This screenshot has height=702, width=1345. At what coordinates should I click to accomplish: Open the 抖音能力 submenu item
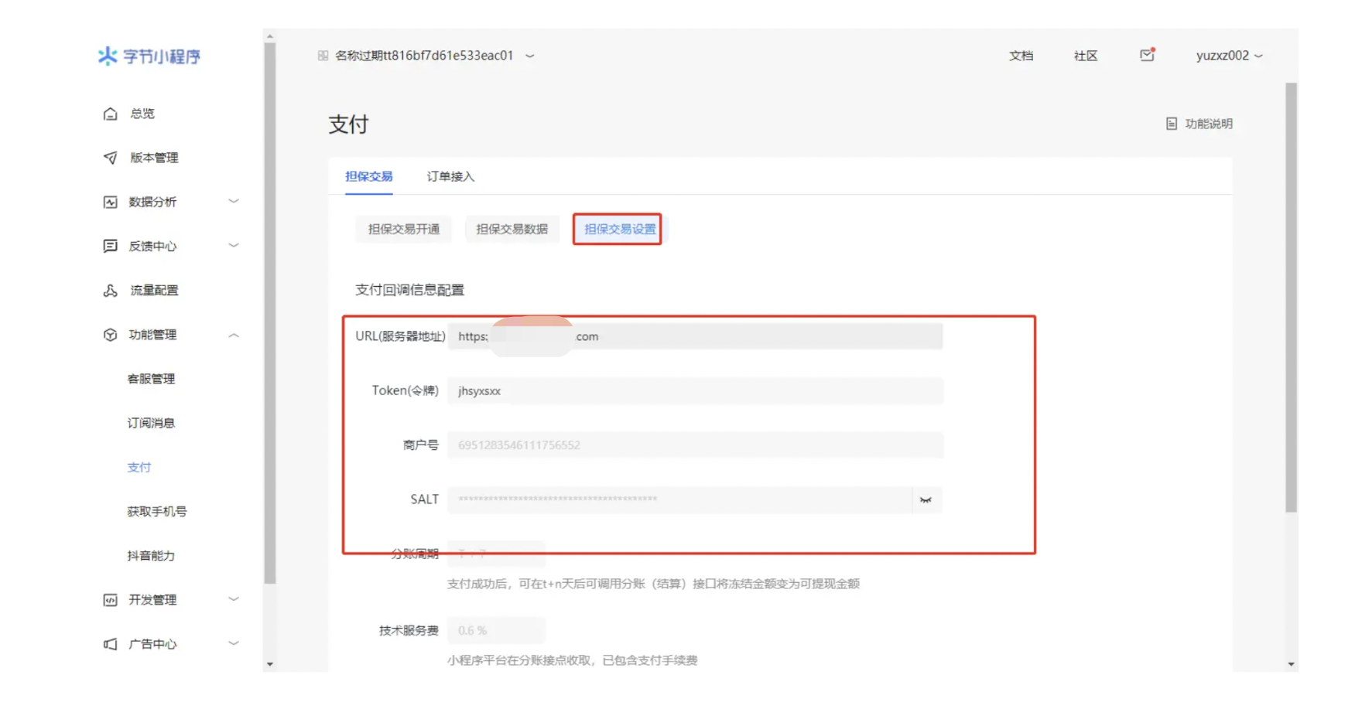[x=151, y=555]
